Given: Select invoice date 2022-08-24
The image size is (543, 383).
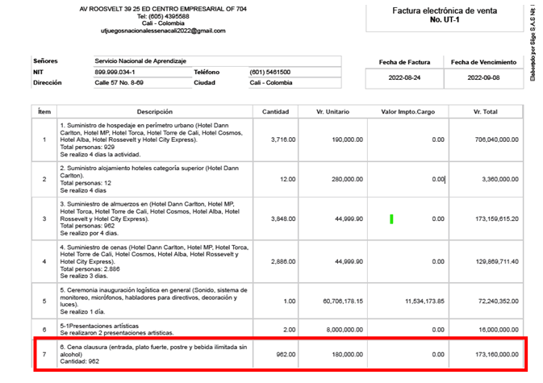Looking at the screenshot, I should coord(404,78).
